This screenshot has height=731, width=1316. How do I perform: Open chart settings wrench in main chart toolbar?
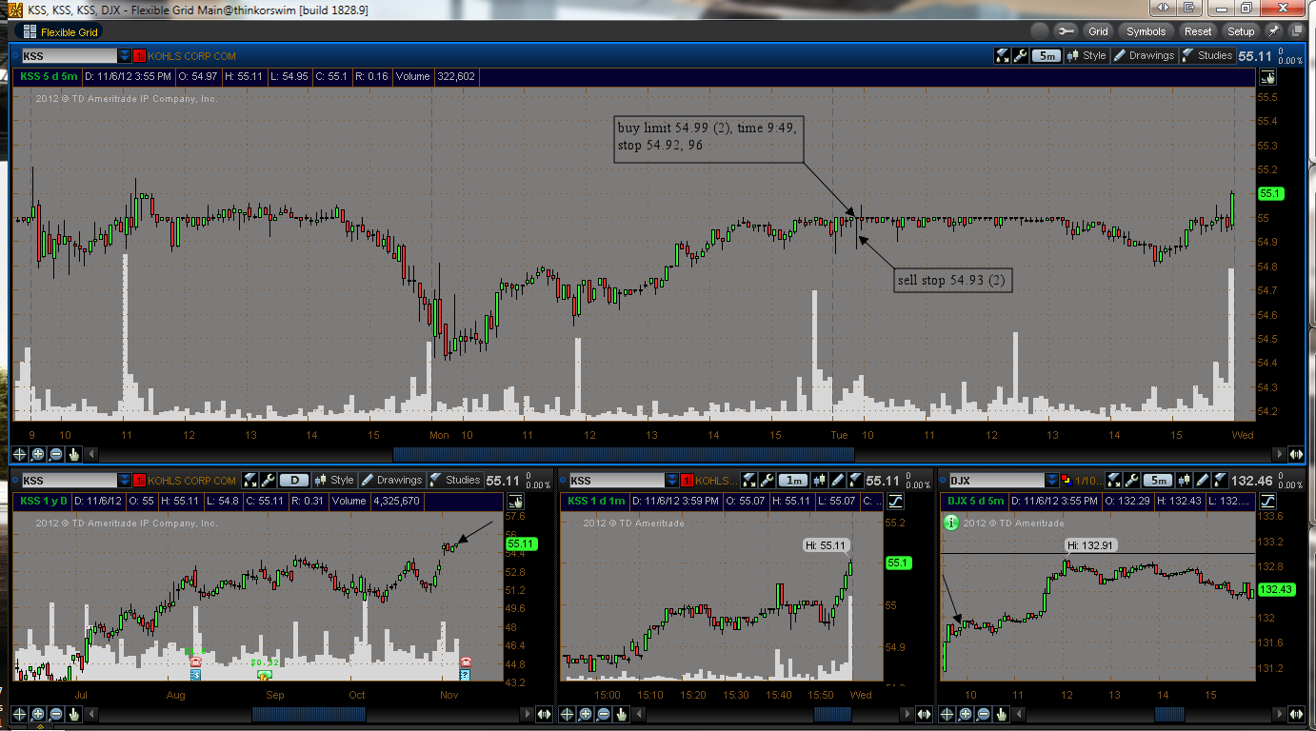[x=1020, y=55]
